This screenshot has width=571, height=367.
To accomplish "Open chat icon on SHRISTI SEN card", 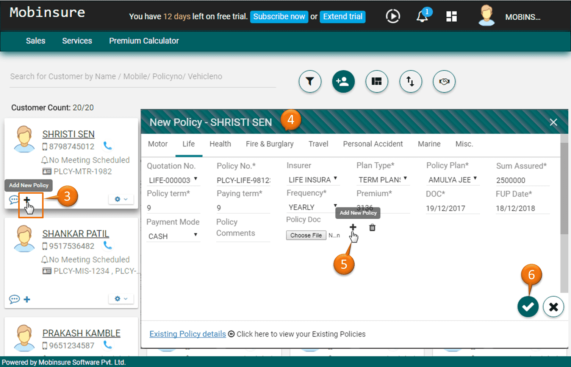I will coord(14,199).
